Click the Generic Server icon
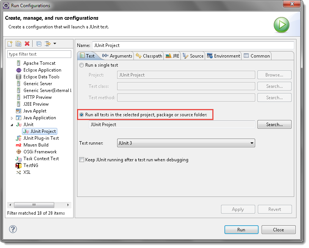 coord(19,84)
